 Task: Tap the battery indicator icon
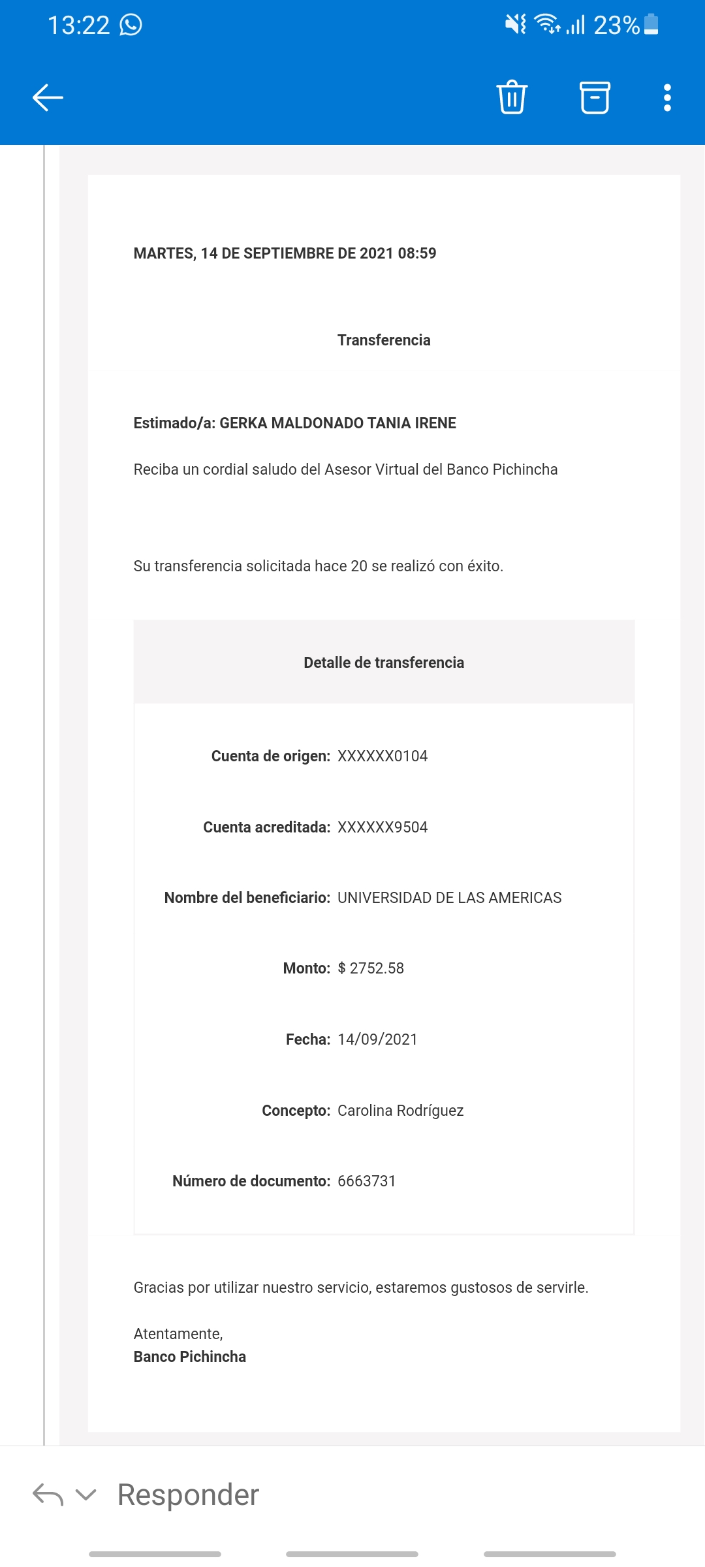coord(651,25)
